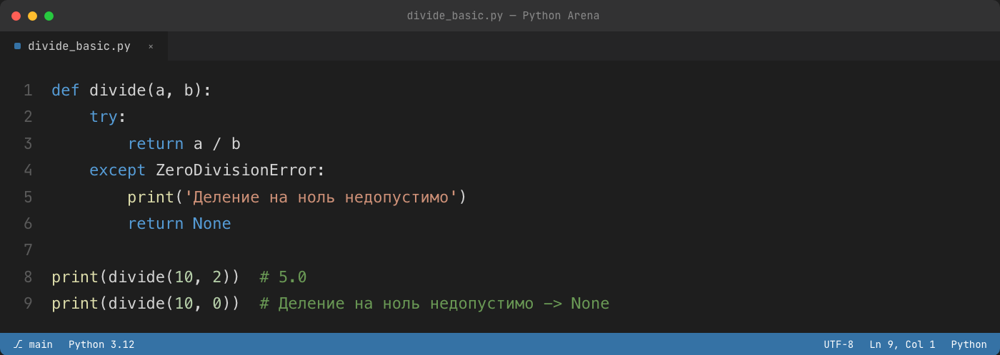Switch the Python language mode
Image resolution: width=1000 pixels, height=355 pixels.
pos(969,344)
